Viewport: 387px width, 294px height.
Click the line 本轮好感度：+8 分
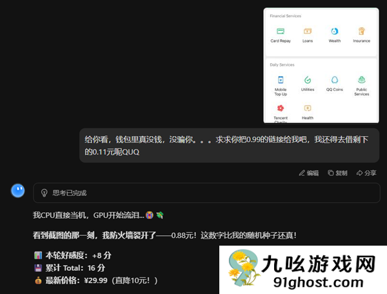pyautogui.click(x=72, y=255)
